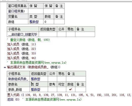Click return type cell of __启动窗口_创建完毕
132x106 pixels.
click(x=48, y=34)
